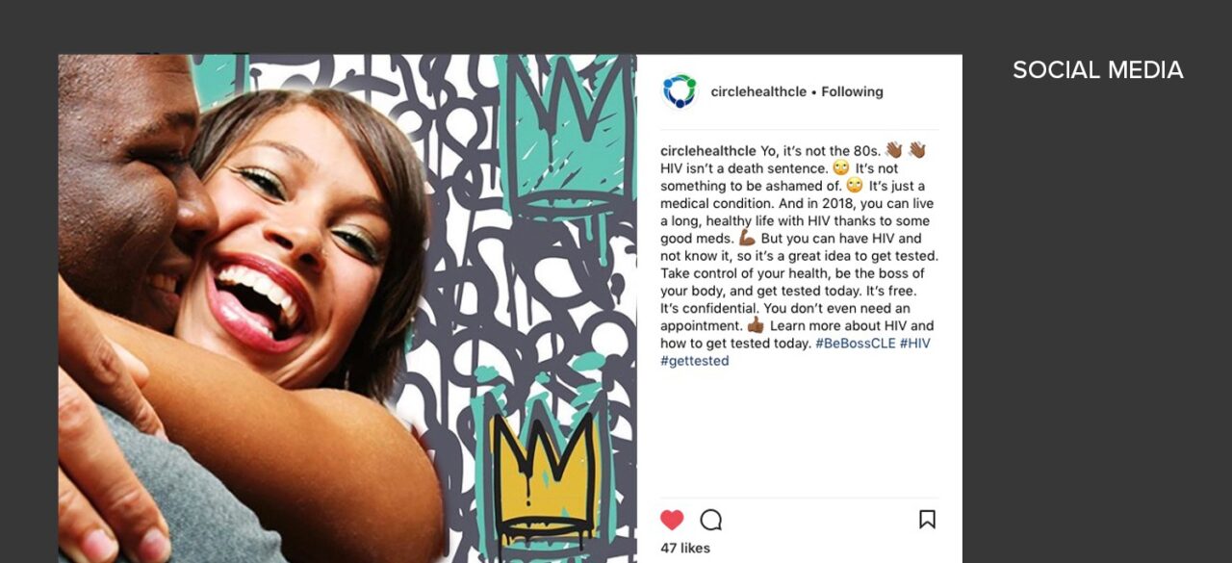The height and width of the screenshot is (563, 1232).
Task: Open the #gettested hashtag
Action: [x=695, y=361]
